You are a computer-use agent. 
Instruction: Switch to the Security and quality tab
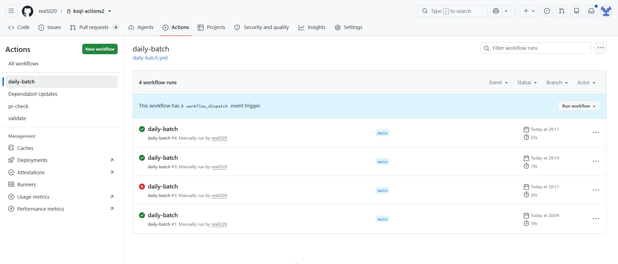[x=262, y=27]
